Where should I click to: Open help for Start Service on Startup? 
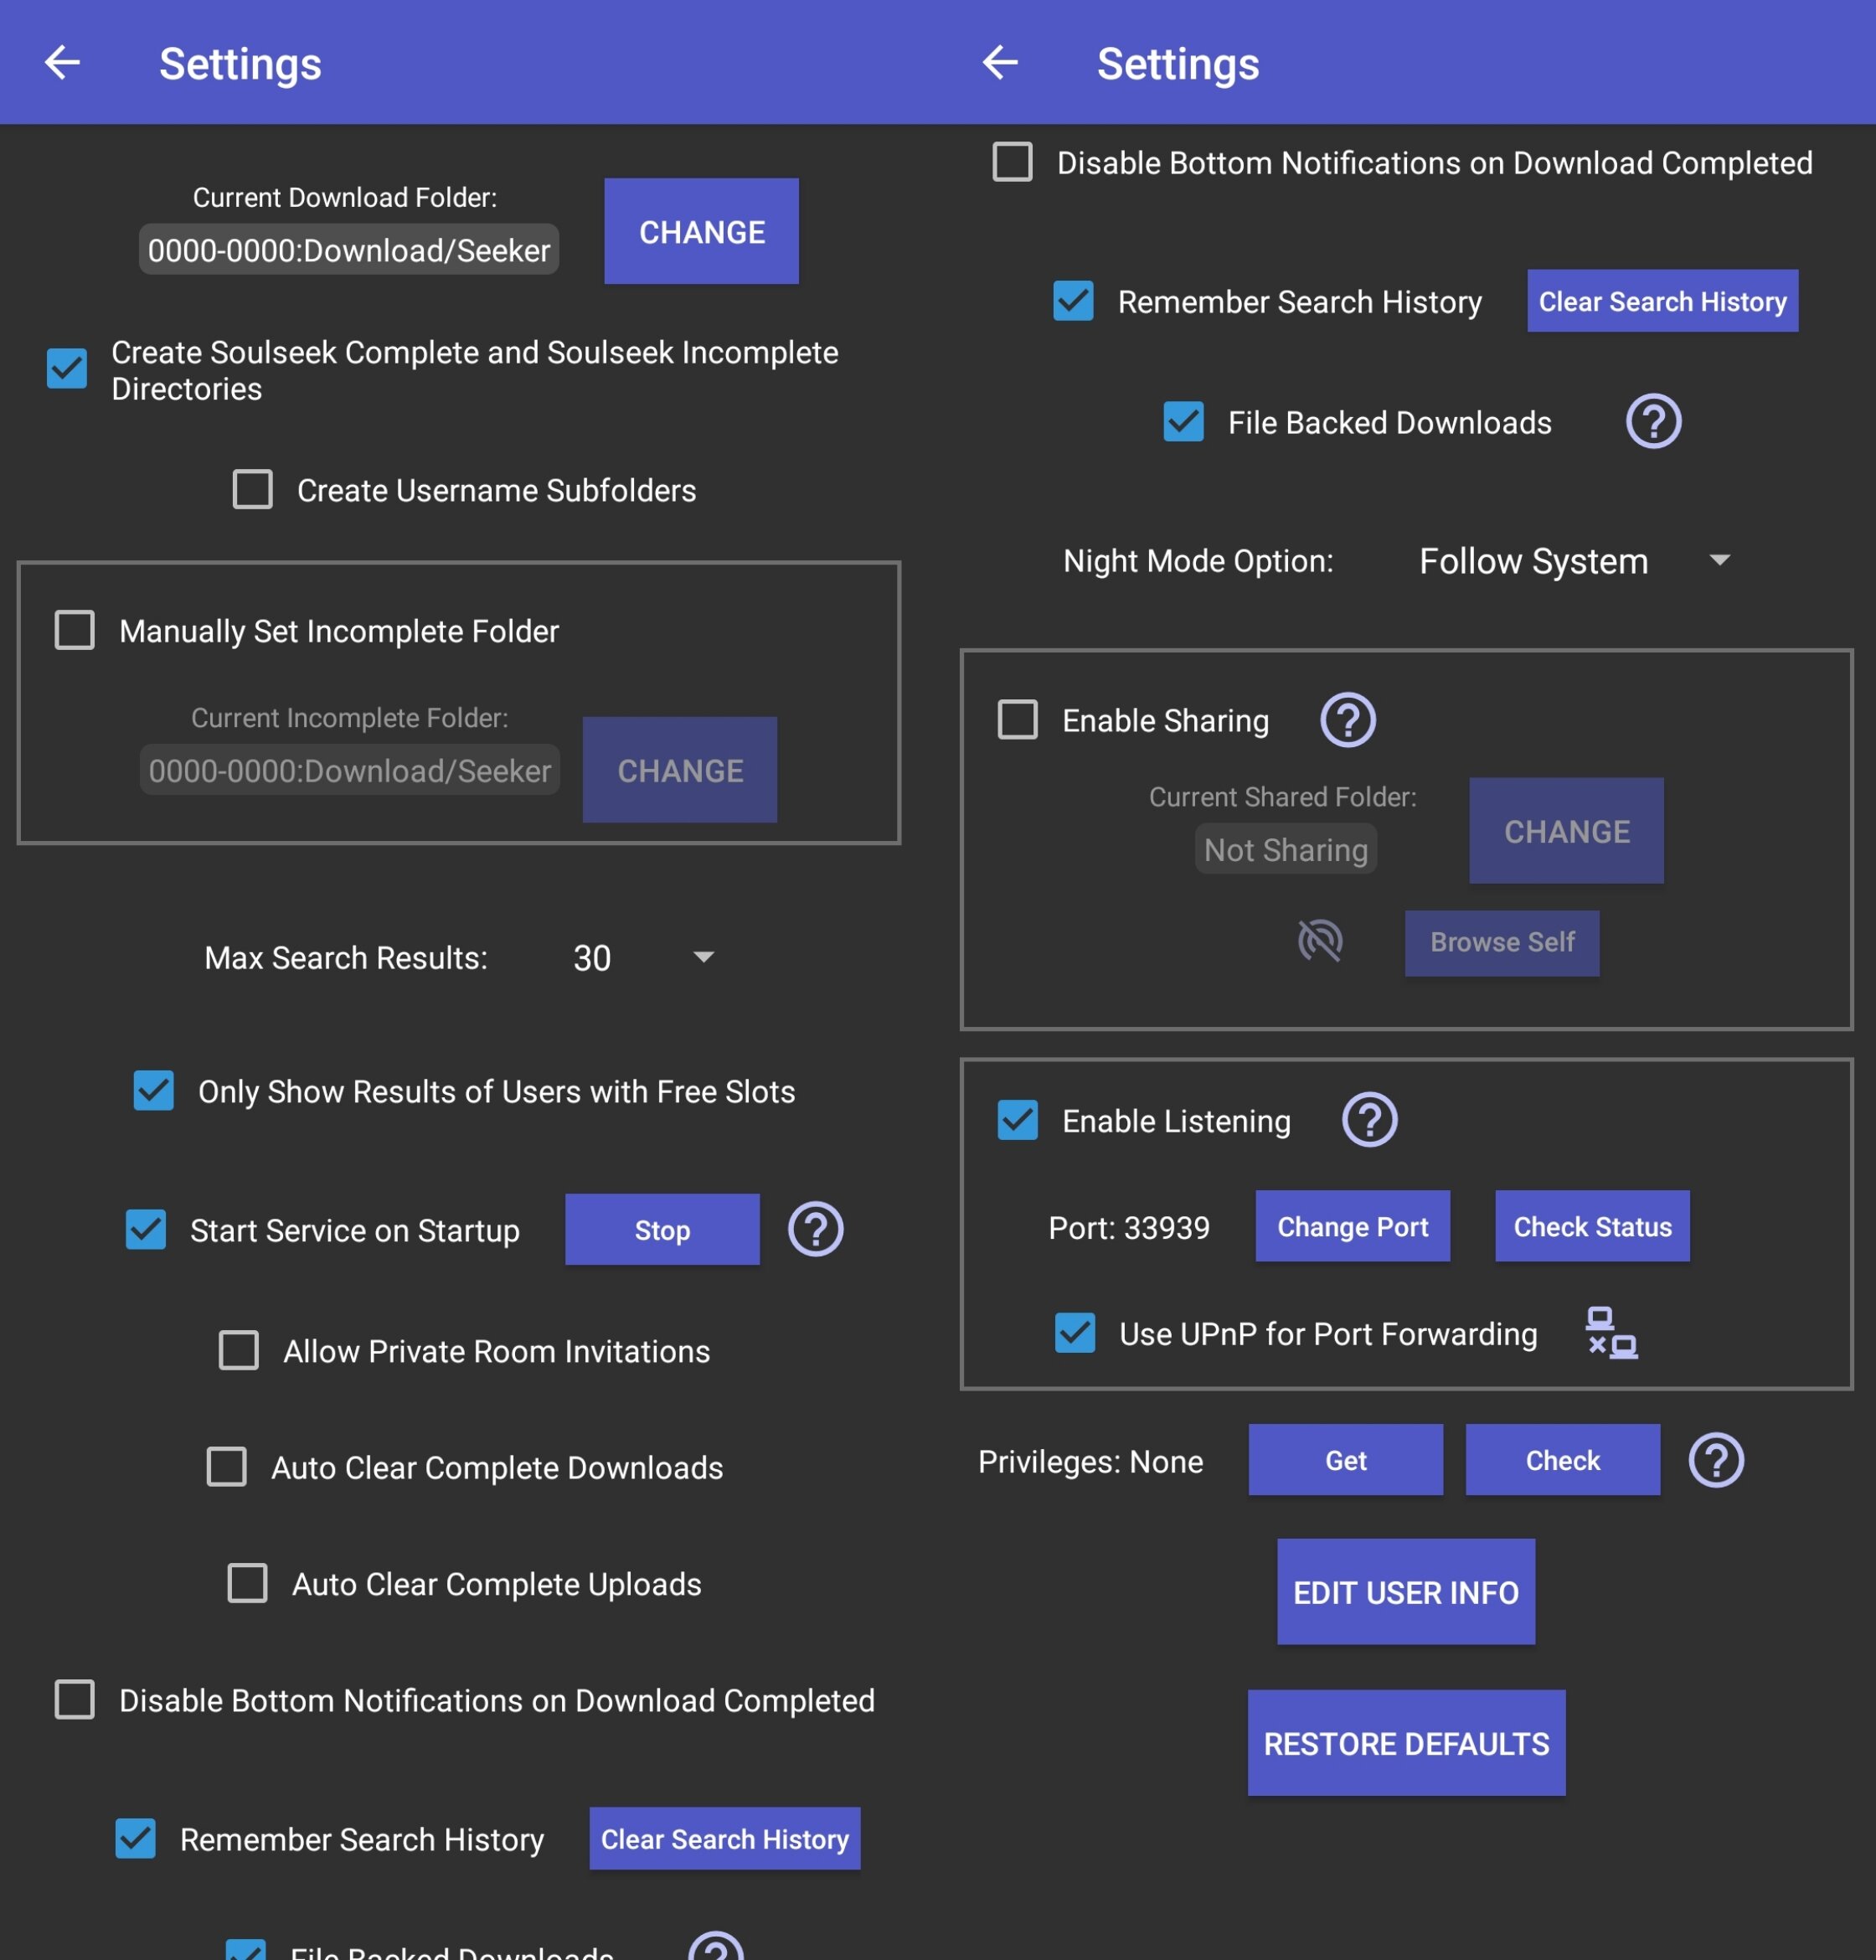click(x=815, y=1229)
